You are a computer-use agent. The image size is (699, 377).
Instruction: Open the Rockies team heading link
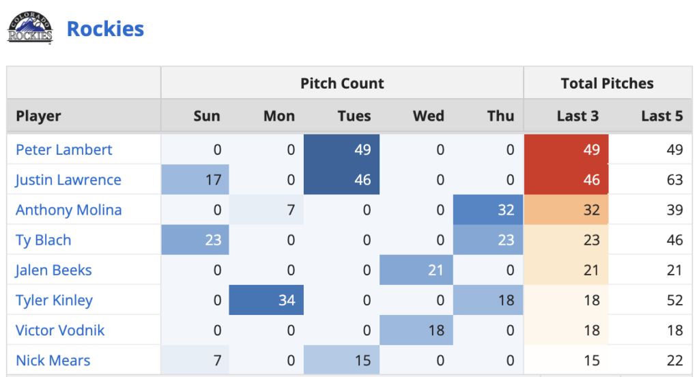(x=105, y=29)
